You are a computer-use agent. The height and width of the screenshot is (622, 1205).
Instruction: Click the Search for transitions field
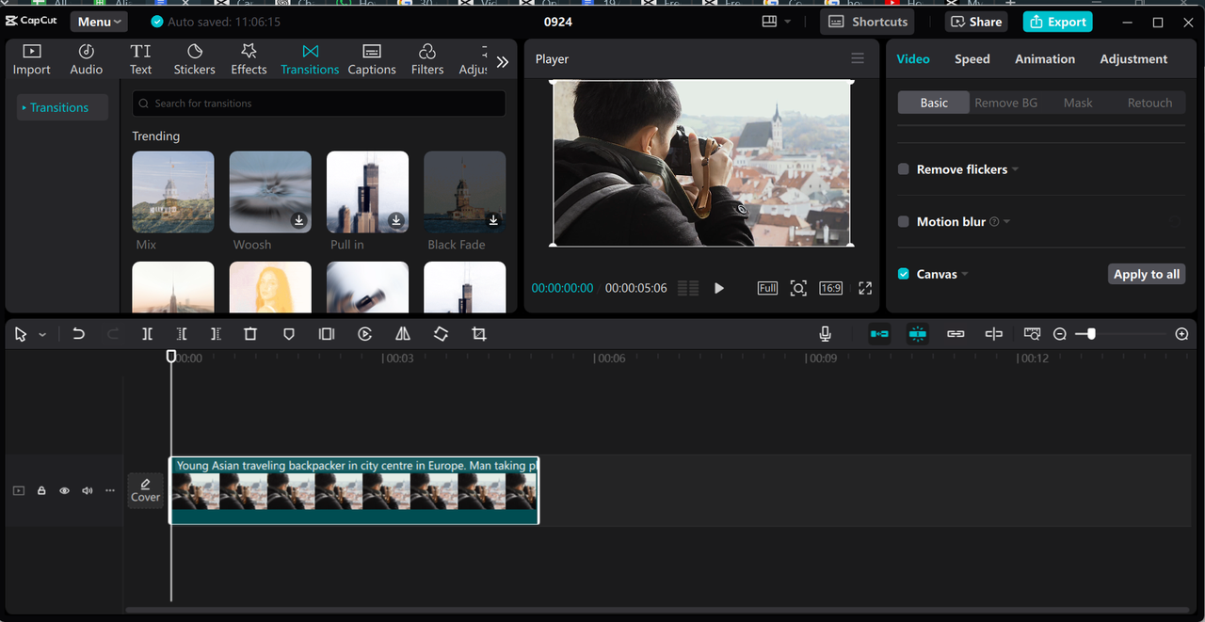(318, 104)
